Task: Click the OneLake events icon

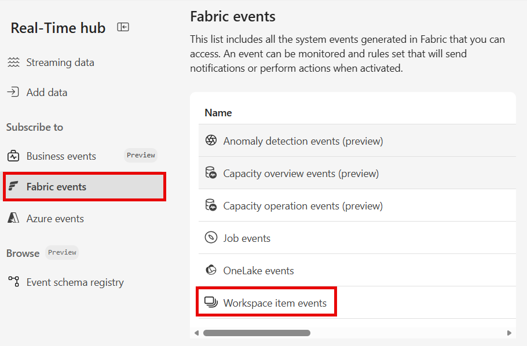Action: point(210,270)
